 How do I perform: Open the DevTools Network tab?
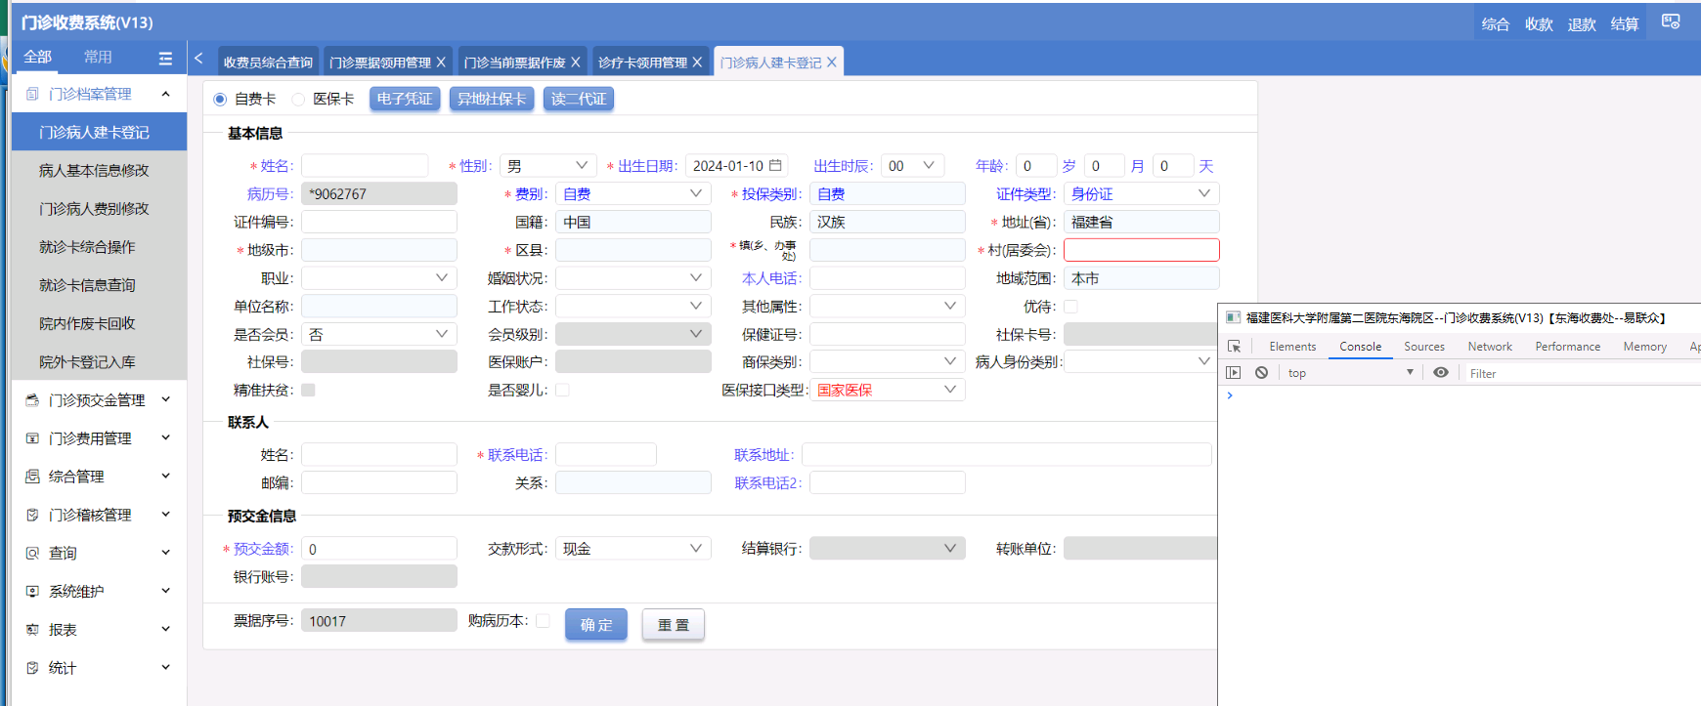(x=1490, y=347)
